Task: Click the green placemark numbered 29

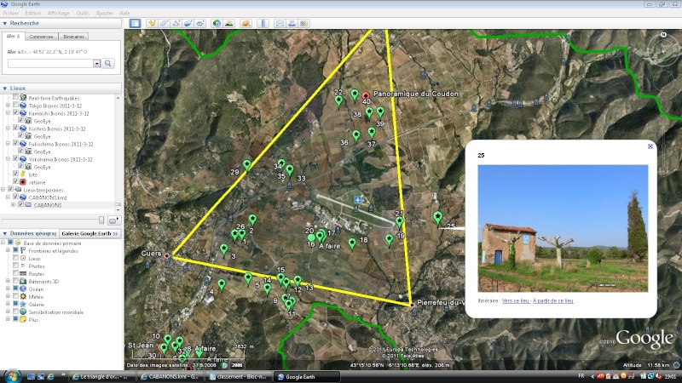Action: [x=247, y=165]
